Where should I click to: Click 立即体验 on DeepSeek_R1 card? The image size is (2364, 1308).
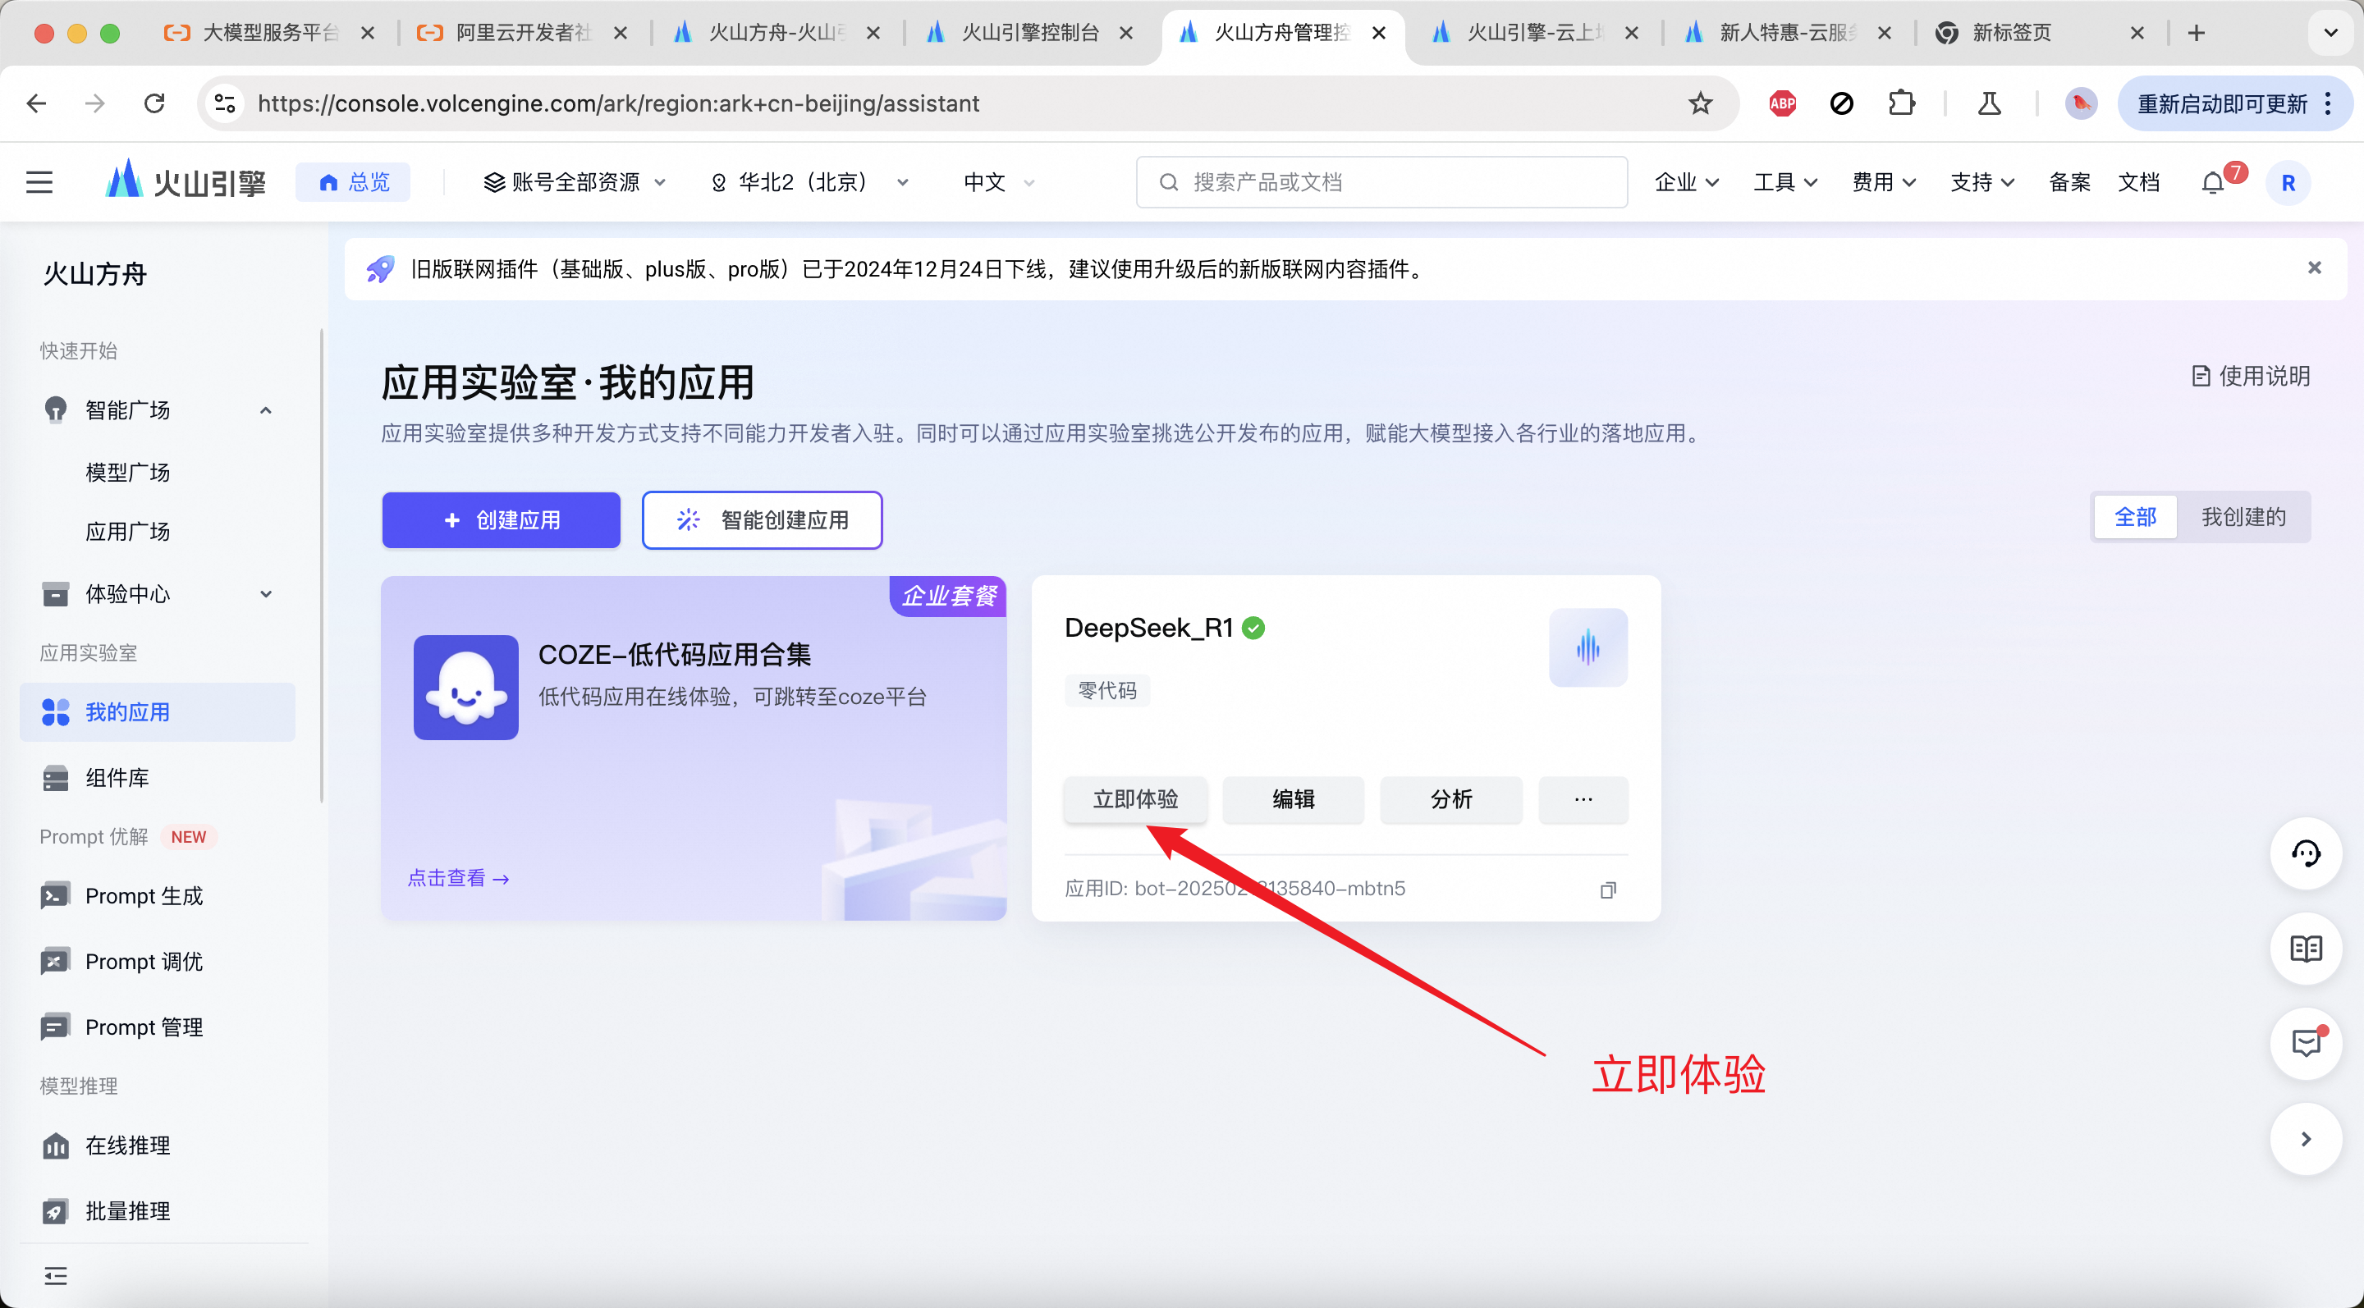tap(1135, 800)
